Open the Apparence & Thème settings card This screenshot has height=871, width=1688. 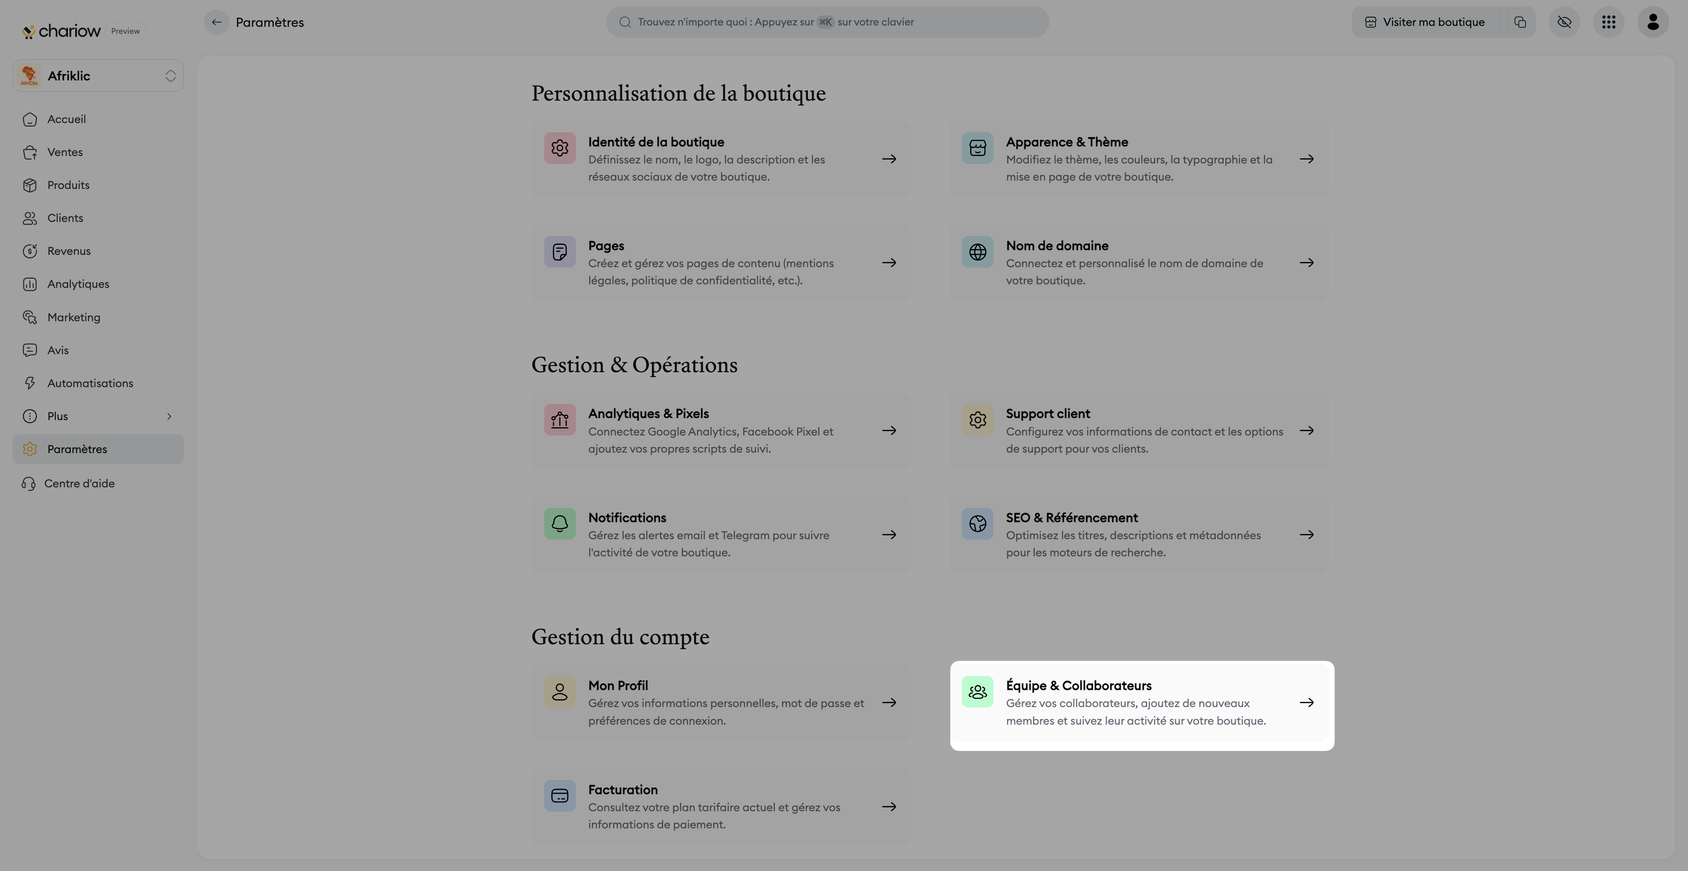pos(1138,159)
